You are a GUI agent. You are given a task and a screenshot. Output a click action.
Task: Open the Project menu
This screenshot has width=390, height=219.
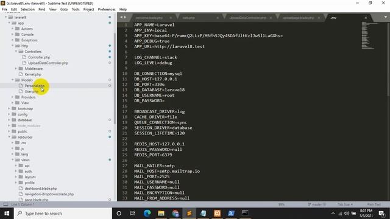88,9
